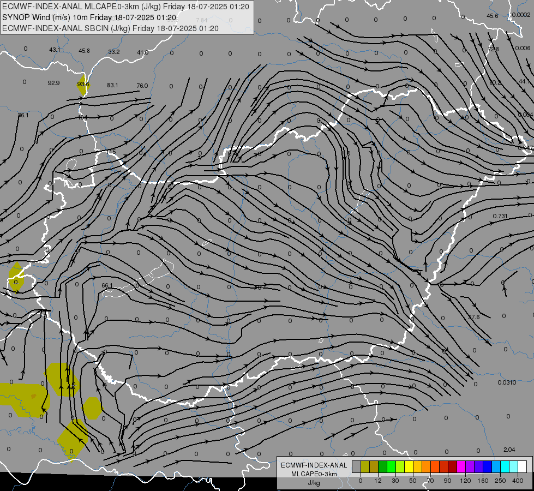Click the map value 0.006

[x=523, y=48]
